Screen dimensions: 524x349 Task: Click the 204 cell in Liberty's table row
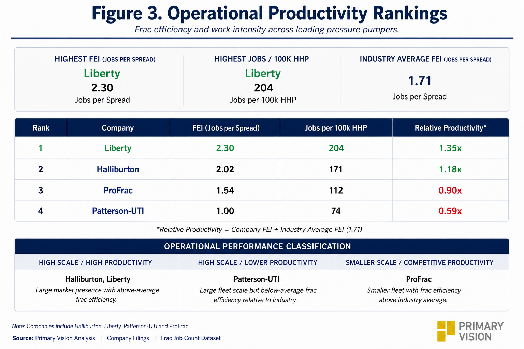(336, 148)
